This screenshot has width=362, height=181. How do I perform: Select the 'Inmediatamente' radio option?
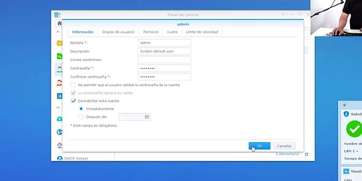pyautogui.click(x=81, y=109)
